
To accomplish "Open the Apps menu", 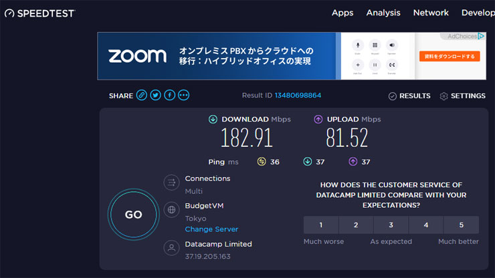I will click(342, 13).
